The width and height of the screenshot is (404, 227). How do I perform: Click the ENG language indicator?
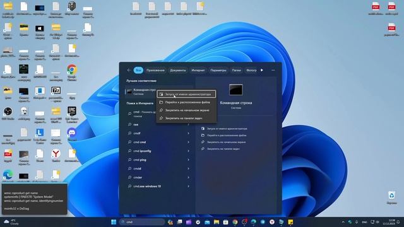pos(364,222)
